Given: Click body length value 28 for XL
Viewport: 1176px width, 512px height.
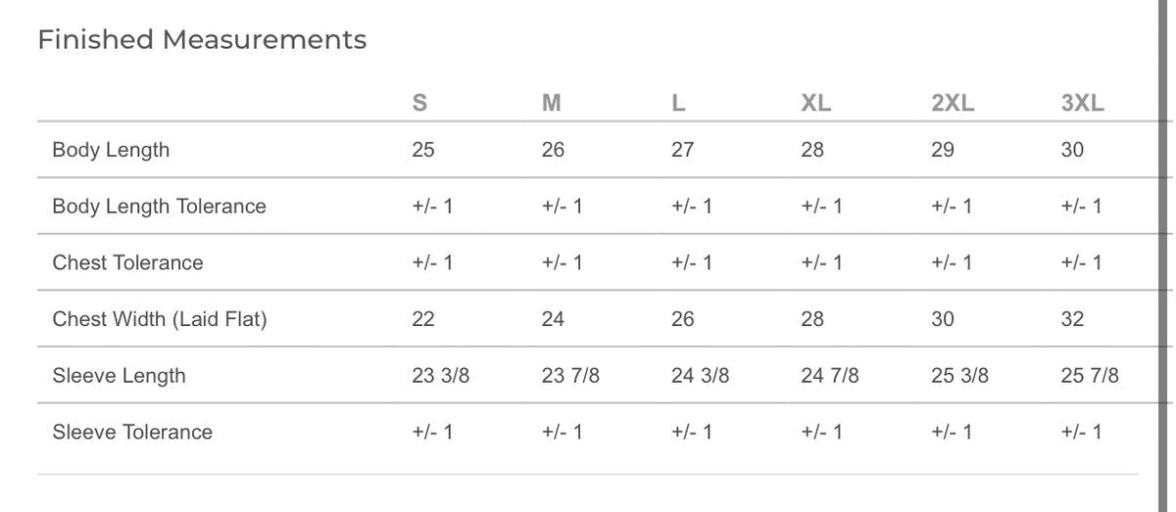Looking at the screenshot, I should [x=812, y=150].
